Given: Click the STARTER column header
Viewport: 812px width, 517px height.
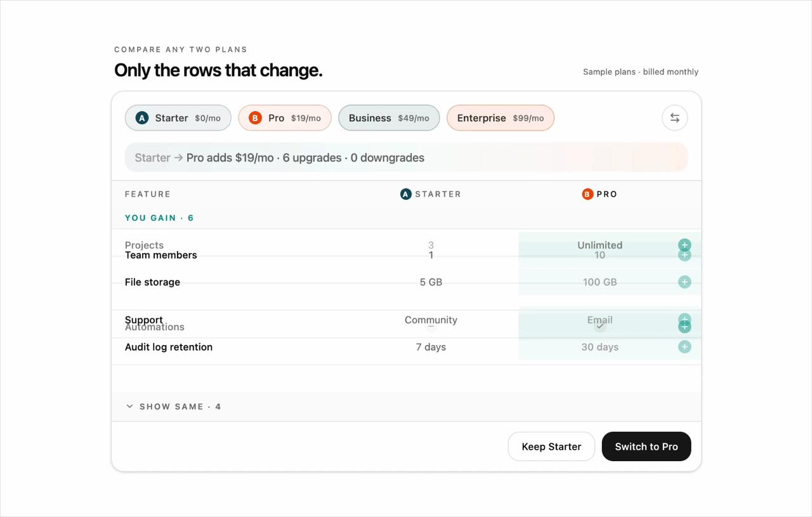Looking at the screenshot, I should point(431,194).
